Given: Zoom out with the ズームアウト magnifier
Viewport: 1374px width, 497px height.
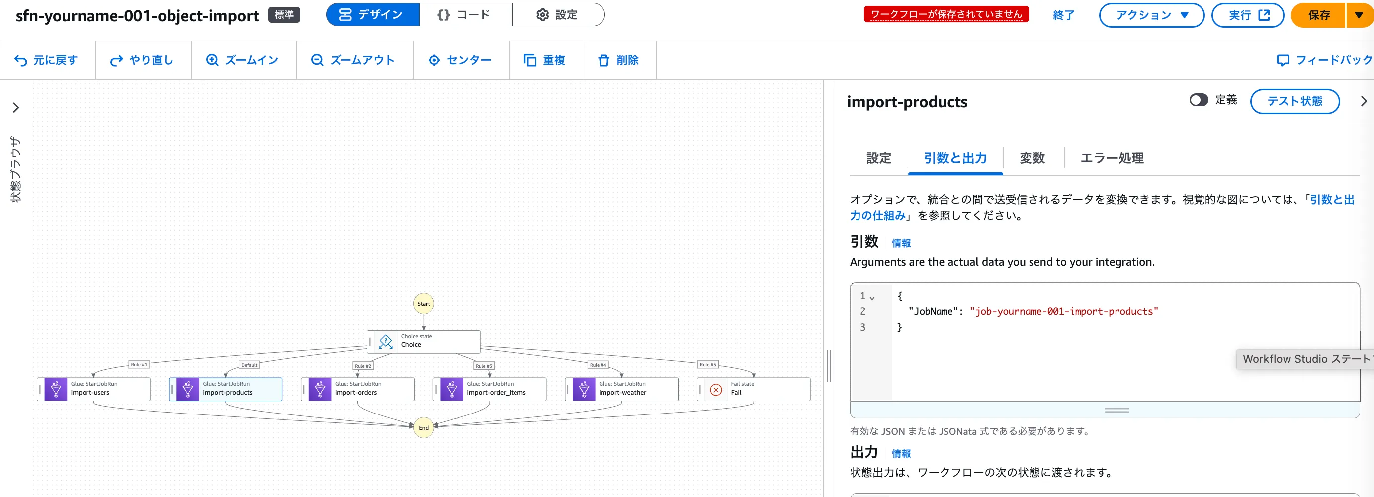Looking at the screenshot, I should point(317,60).
